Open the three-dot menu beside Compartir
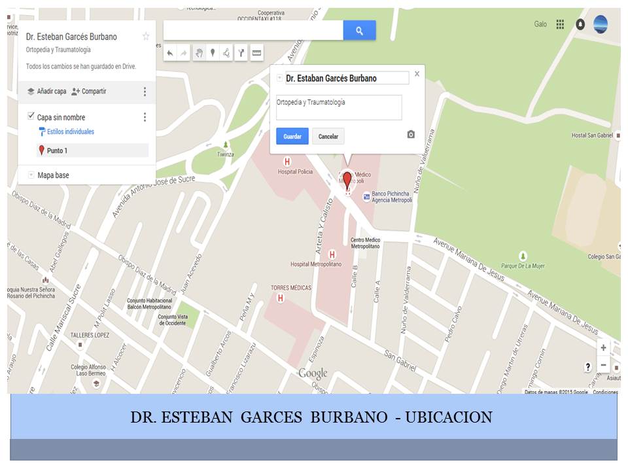The image size is (628, 471). pos(144,92)
